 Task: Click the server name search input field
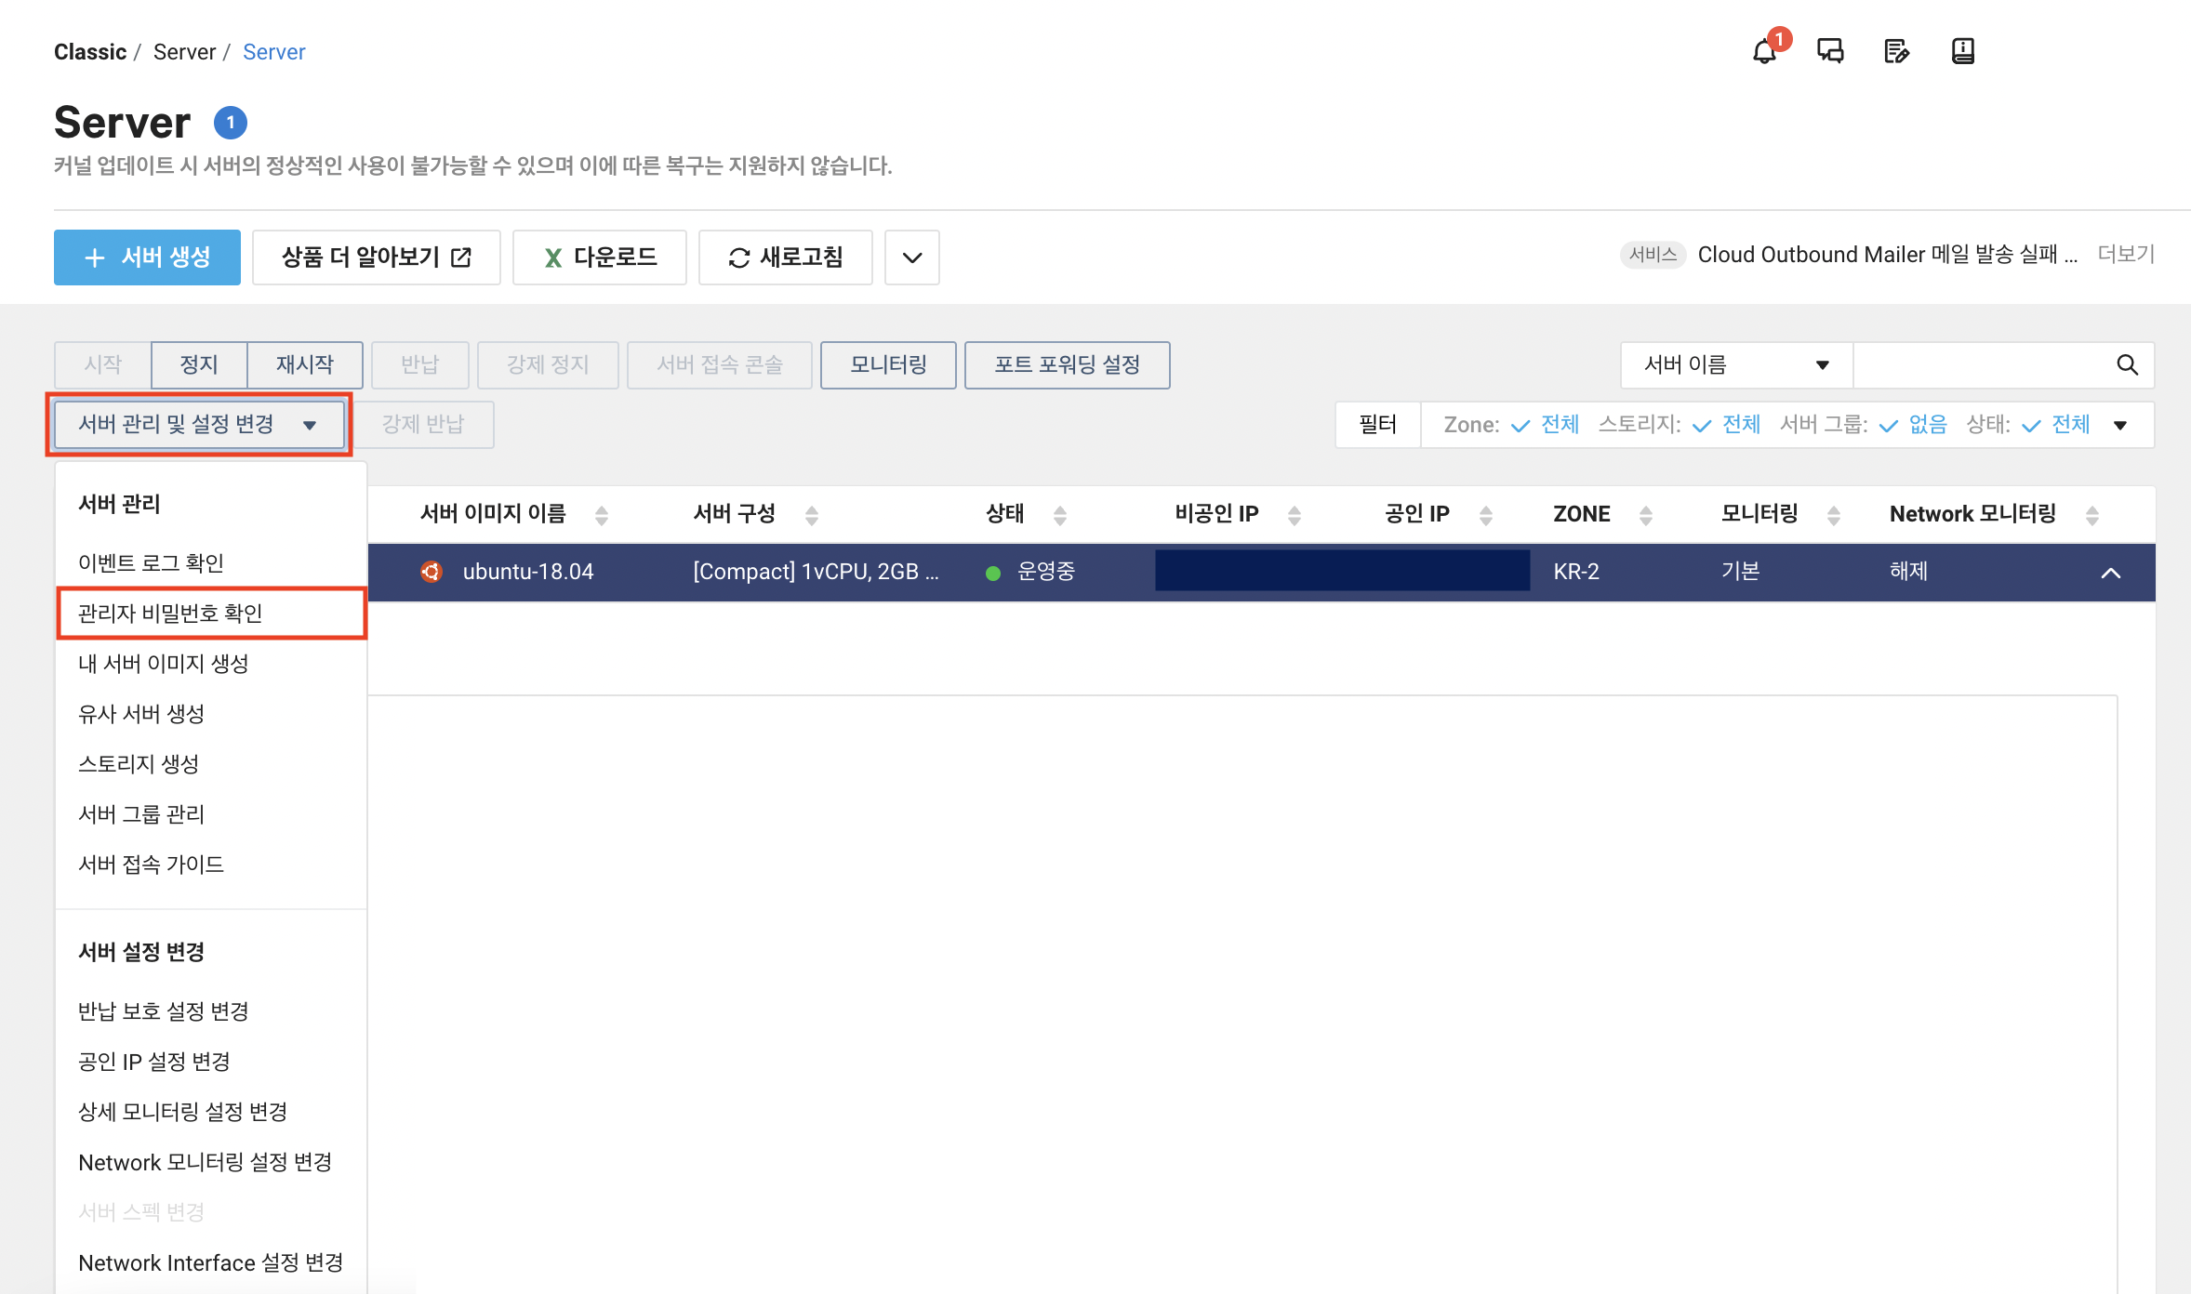click(1981, 364)
